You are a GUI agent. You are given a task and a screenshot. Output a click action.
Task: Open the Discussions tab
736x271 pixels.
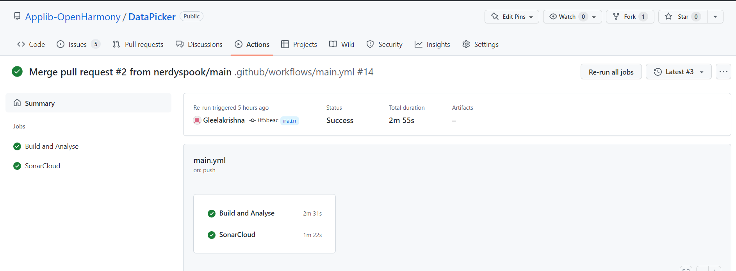[199, 44]
